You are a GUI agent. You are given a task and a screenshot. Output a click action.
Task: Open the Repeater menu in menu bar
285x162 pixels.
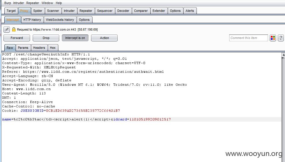(33, 3)
